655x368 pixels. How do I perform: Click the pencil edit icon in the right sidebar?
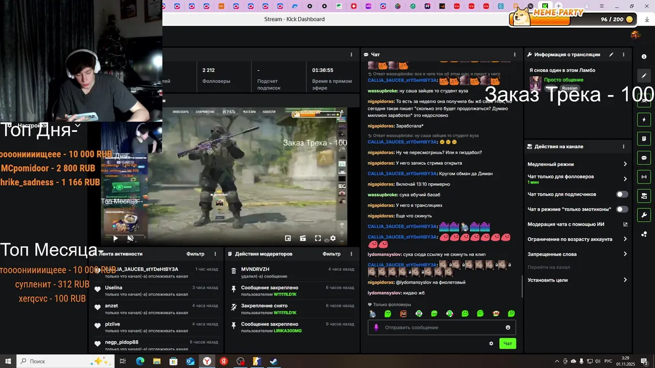644,76
